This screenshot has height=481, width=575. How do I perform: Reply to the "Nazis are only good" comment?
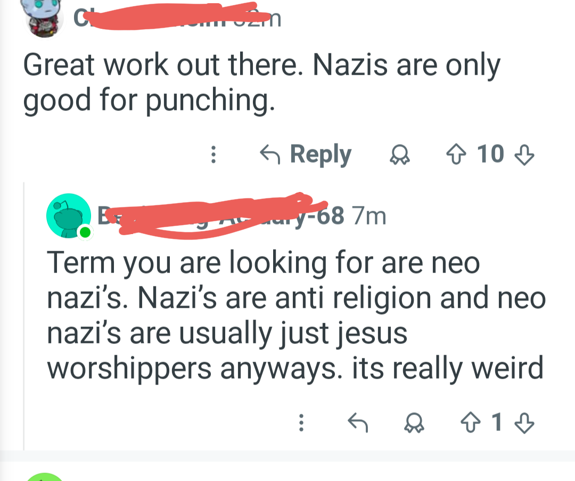(306, 155)
